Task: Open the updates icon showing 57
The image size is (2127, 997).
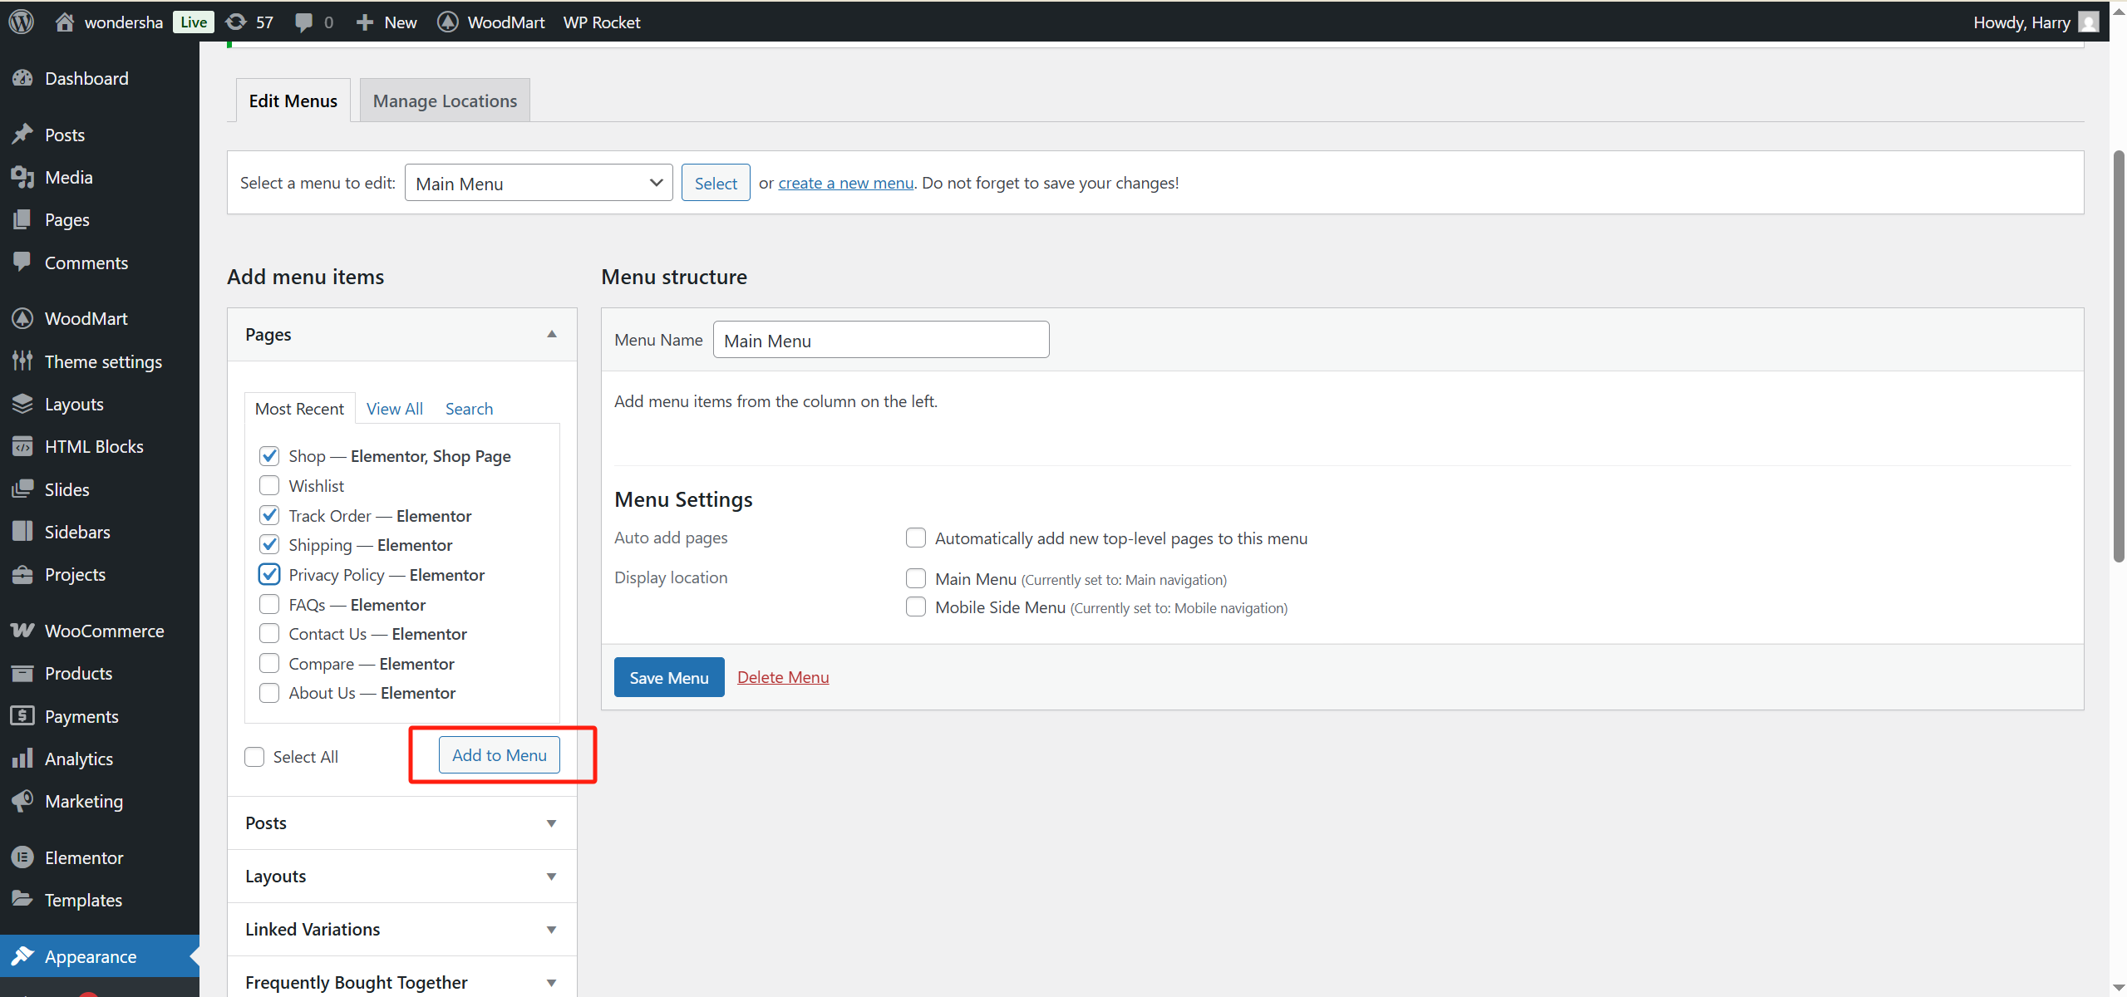Action: 237,22
